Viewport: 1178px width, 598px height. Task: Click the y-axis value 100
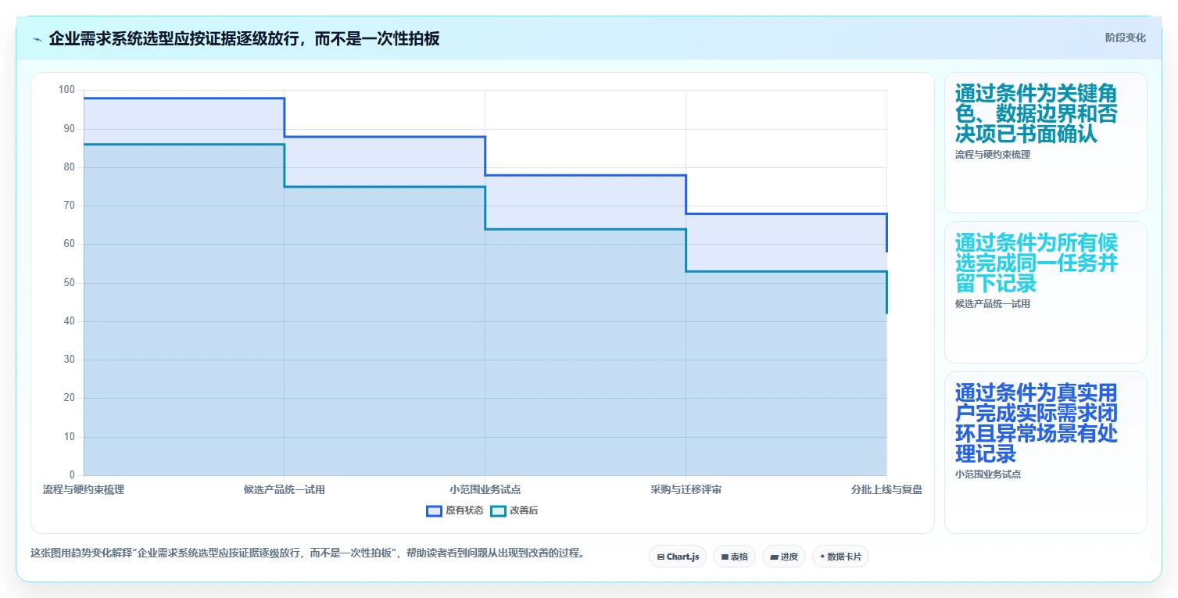point(67,90)
